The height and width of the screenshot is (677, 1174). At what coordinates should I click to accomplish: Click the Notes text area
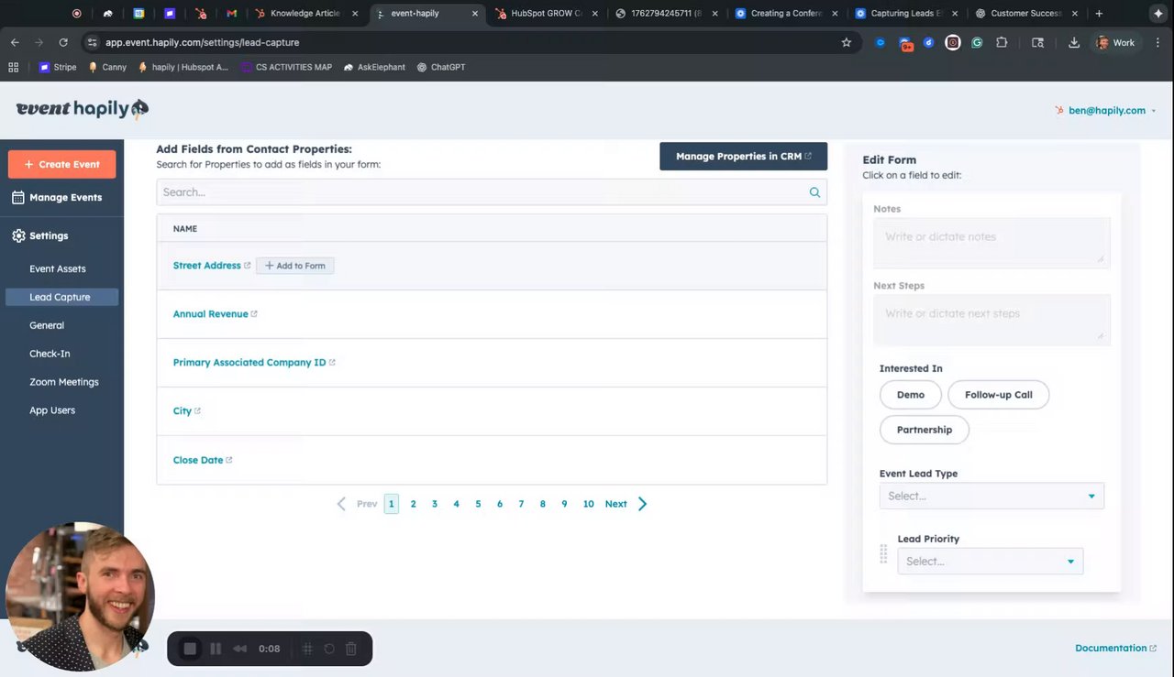991,243
